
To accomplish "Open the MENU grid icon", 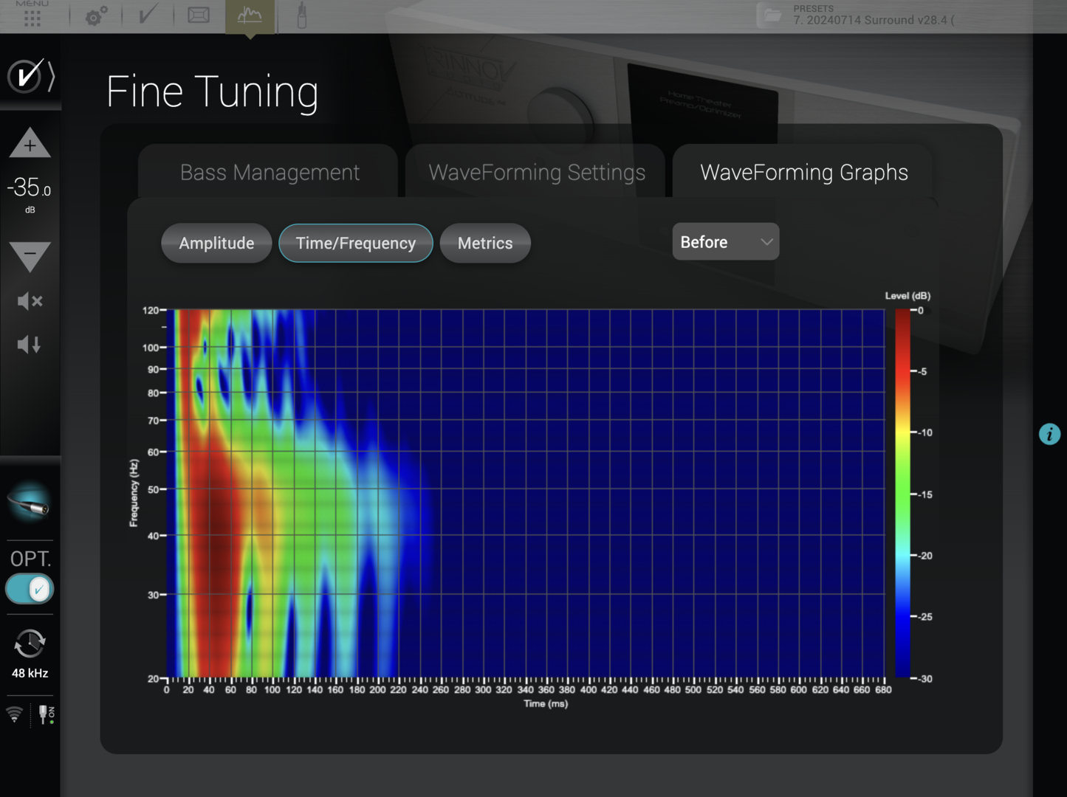I will point(32,16).
